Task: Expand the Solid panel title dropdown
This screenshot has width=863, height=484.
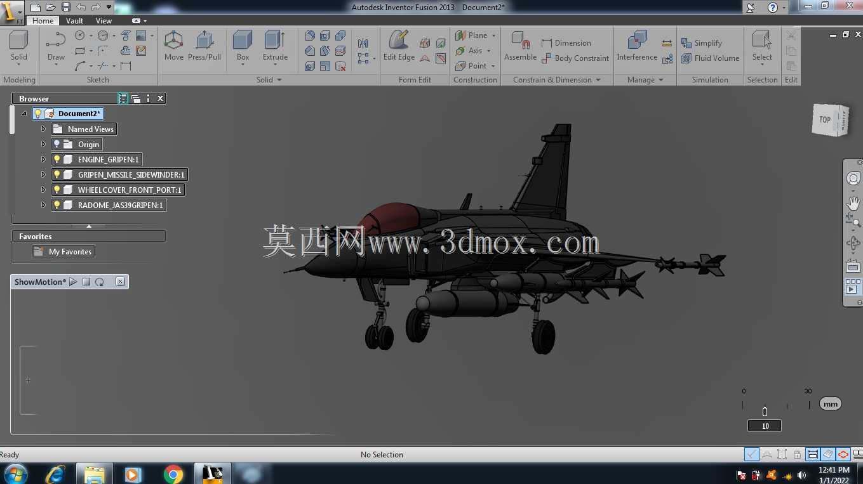Action: (279, 80)
